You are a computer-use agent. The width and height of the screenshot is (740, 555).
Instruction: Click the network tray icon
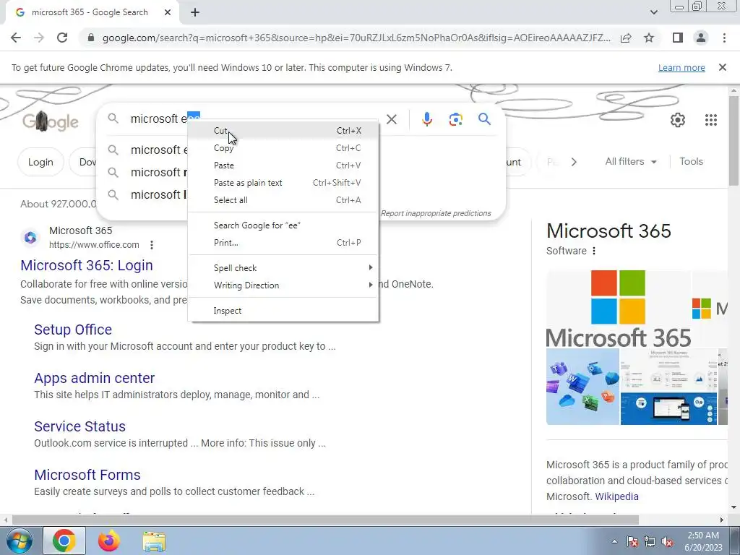pos(650,542)
